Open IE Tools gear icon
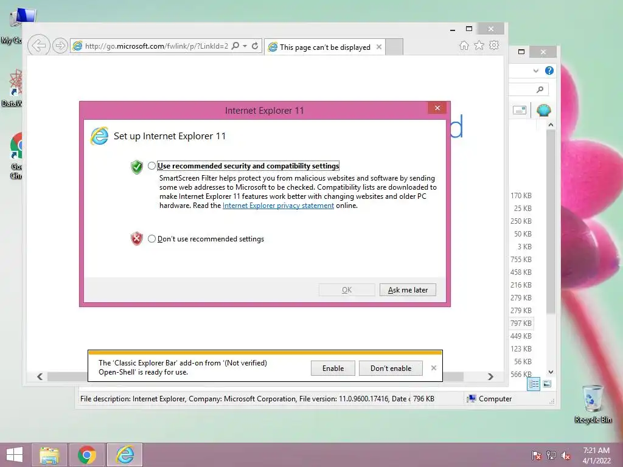The height and width of the screenshot is (467, 623). click(494, 45)
